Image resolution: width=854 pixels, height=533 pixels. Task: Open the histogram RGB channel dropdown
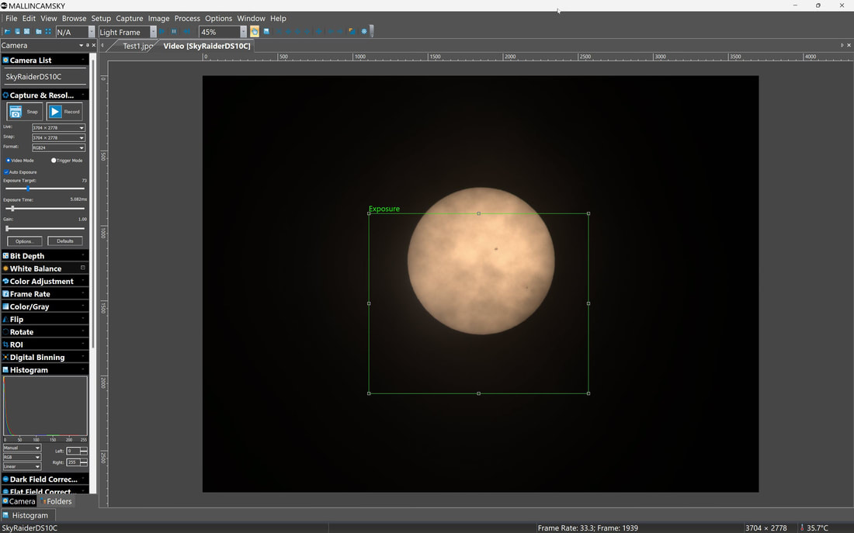tap(22, 457)
